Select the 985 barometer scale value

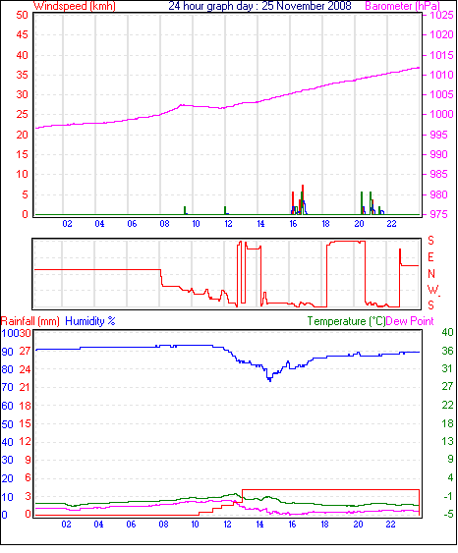coord(438,174)
